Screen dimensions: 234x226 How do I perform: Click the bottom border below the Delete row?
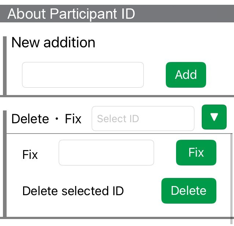(x=117, y=218)
